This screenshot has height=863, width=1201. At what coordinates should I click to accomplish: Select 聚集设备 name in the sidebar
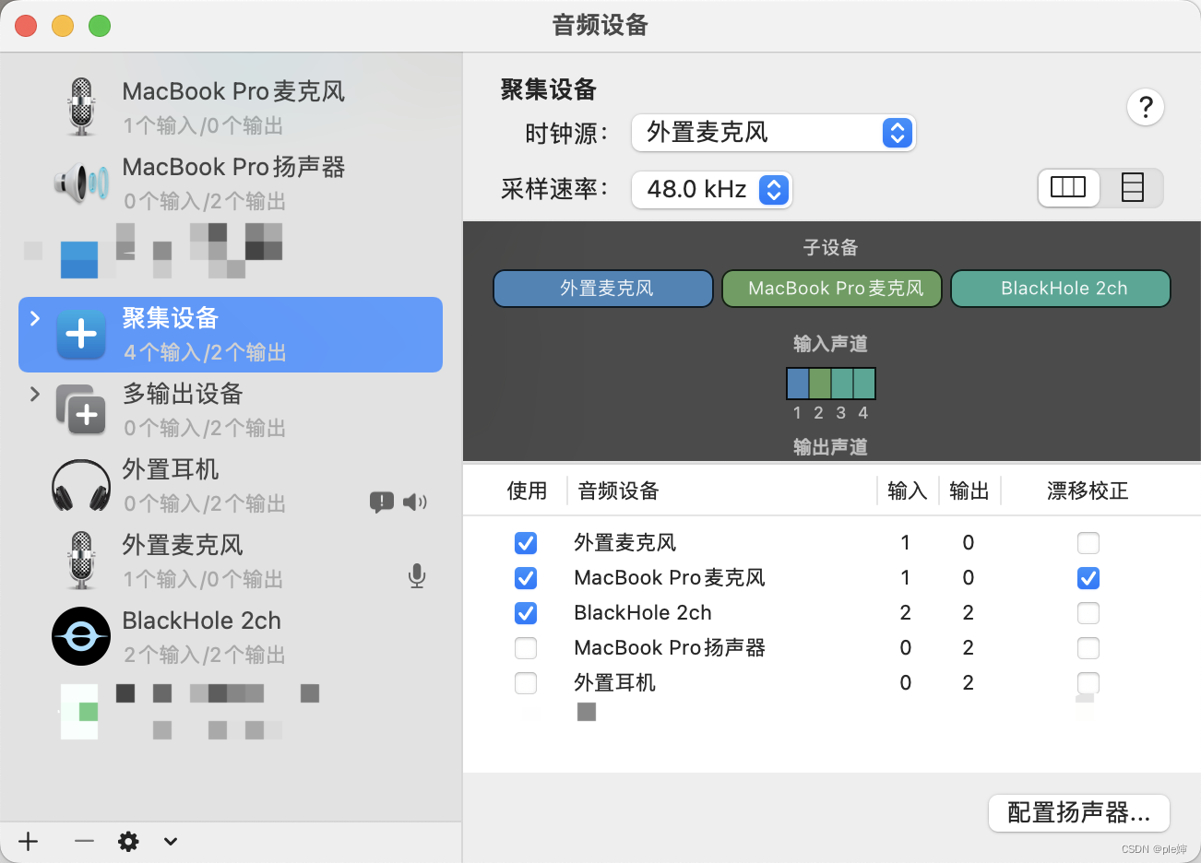click(x=171, y=318)
